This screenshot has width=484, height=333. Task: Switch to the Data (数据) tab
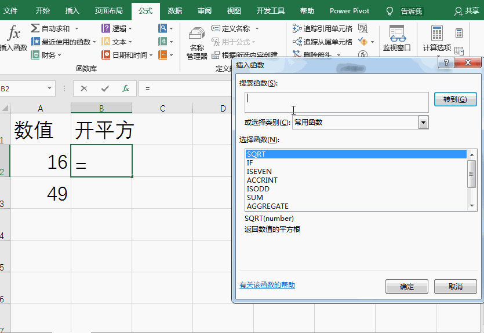[x=175, y=11]
